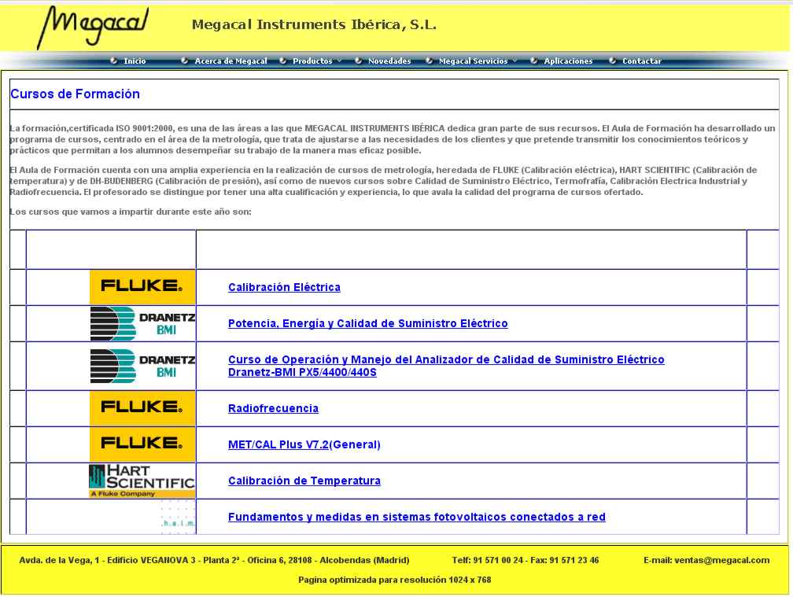Click the Fluke logo beside MET/CAL Plus

pos(142,444)
